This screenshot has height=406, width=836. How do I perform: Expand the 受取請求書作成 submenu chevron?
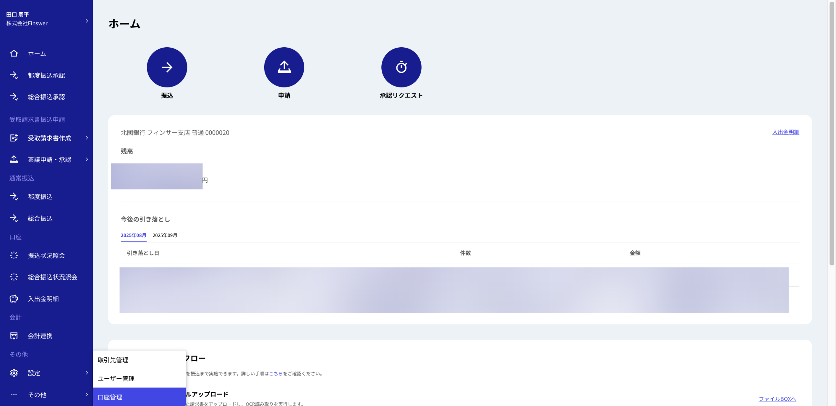pyautogui.click(x=87, y=138)
